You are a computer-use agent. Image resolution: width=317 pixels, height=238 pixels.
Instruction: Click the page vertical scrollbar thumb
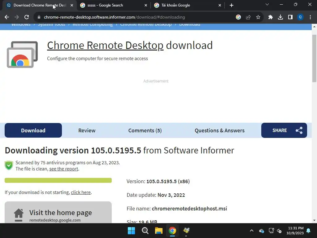[x=314, y=58]
